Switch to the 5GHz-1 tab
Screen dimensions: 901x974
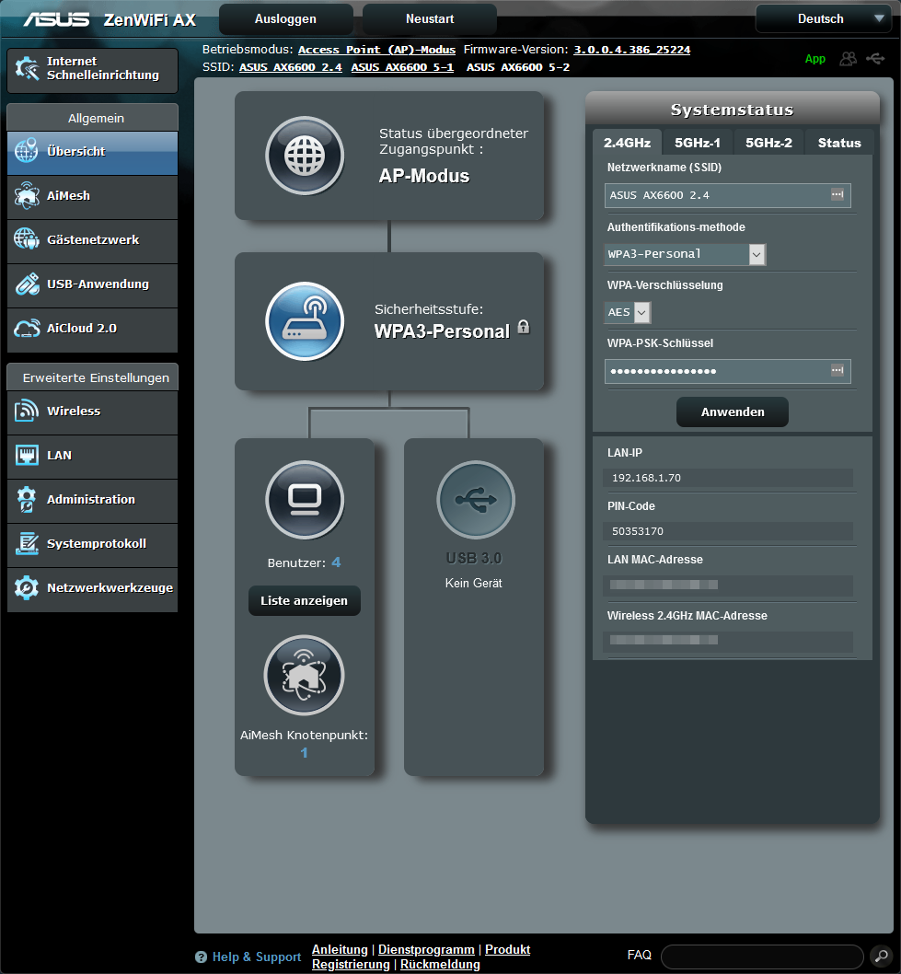click(698, 143)
